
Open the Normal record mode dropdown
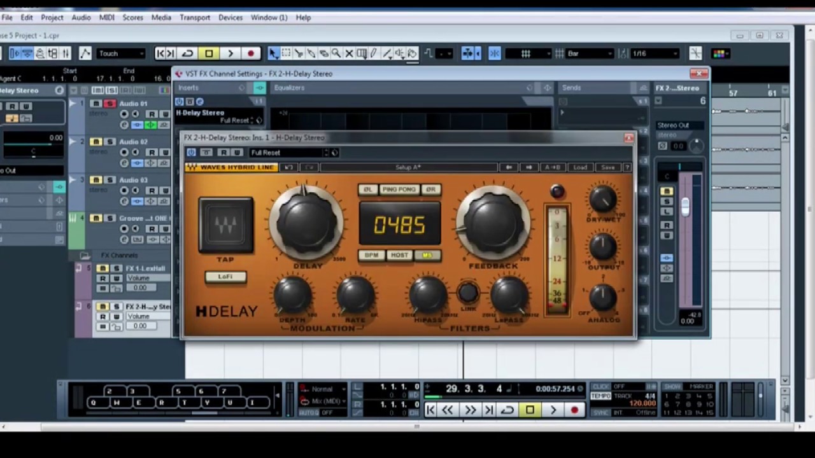[x=323, y=389]
